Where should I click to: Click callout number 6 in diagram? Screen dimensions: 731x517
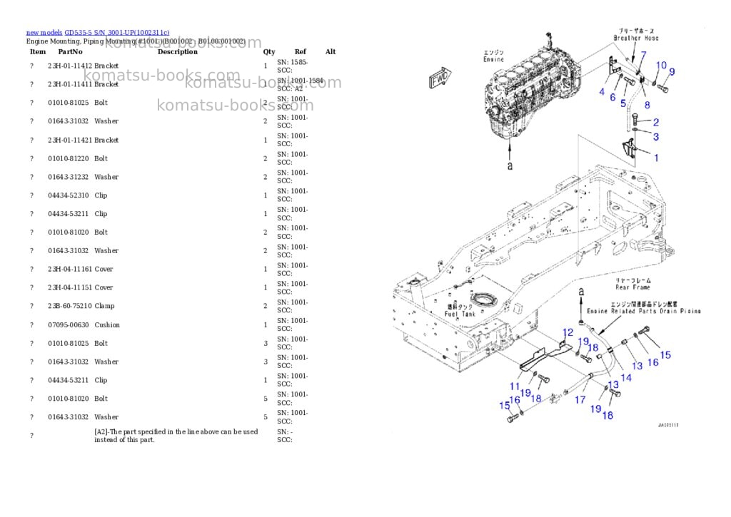point(612,98)
